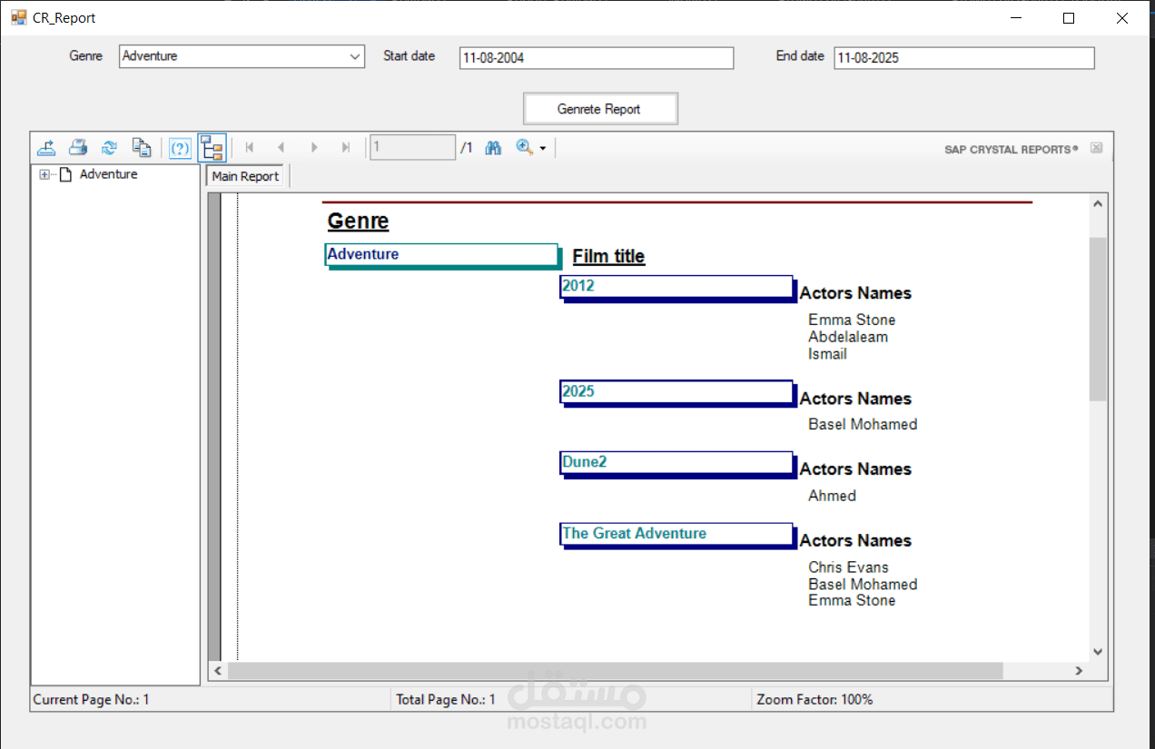
Task: Click the SAP CRYSTAL REPORTS logo text
Action: click(1011, 149)
